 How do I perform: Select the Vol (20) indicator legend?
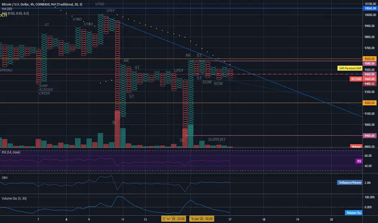click(7, 9)
